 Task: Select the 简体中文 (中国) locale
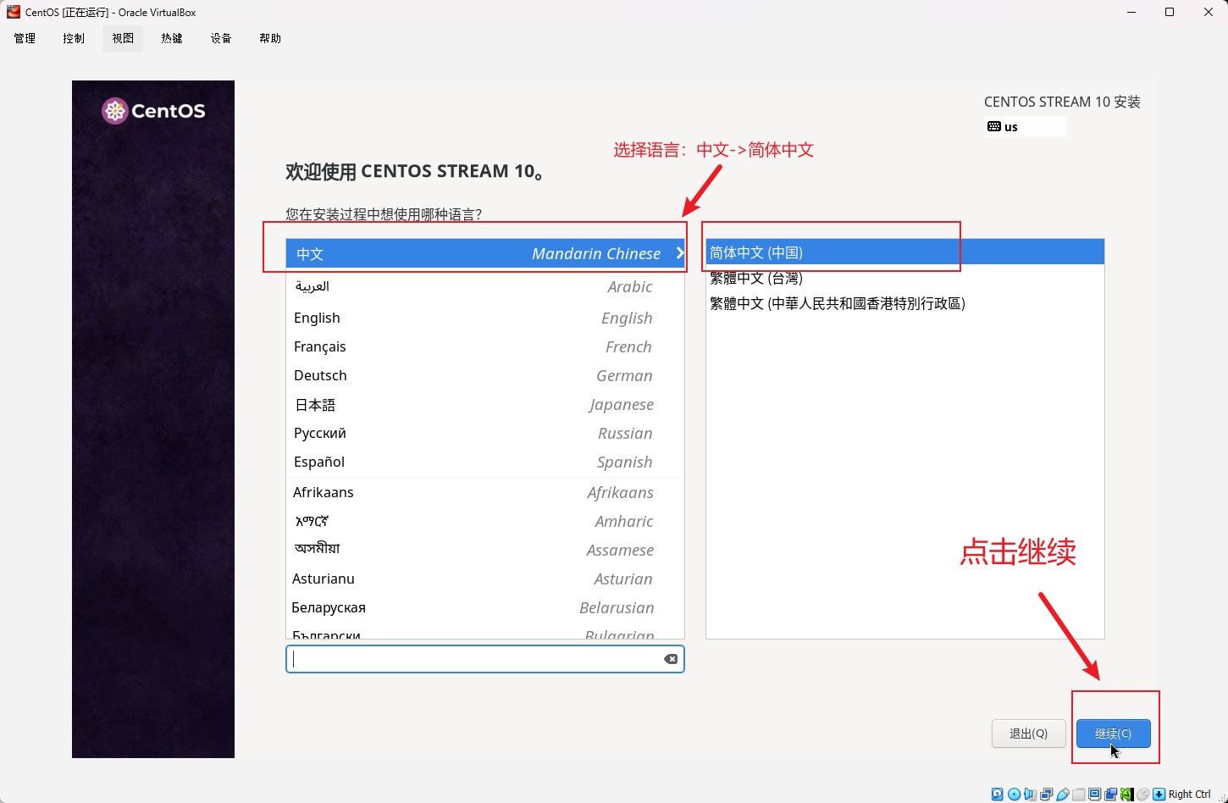(x=905, y=252)
